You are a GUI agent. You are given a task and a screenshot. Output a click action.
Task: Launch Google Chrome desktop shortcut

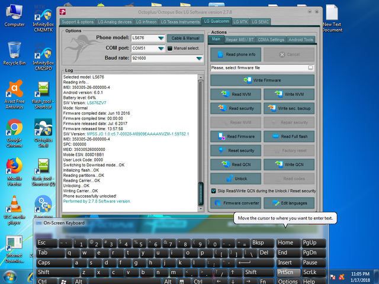point(14,133)
